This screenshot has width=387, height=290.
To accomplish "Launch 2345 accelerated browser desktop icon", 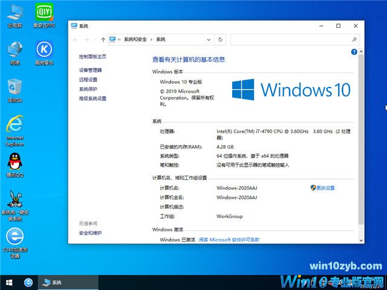I will coord(15,243).
